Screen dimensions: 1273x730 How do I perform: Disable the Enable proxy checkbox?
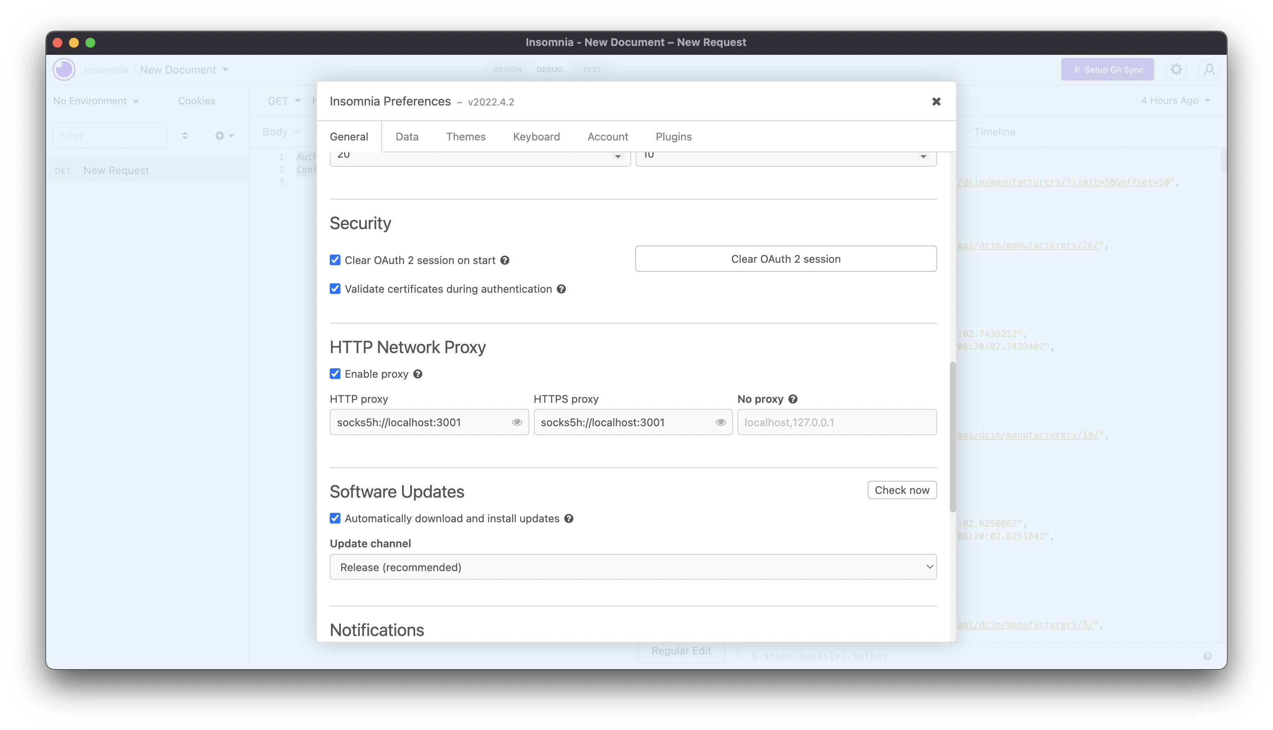point(335,374)
